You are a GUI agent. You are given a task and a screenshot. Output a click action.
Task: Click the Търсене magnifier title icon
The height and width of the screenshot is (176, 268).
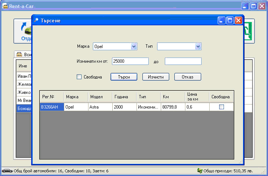(36, 20)
